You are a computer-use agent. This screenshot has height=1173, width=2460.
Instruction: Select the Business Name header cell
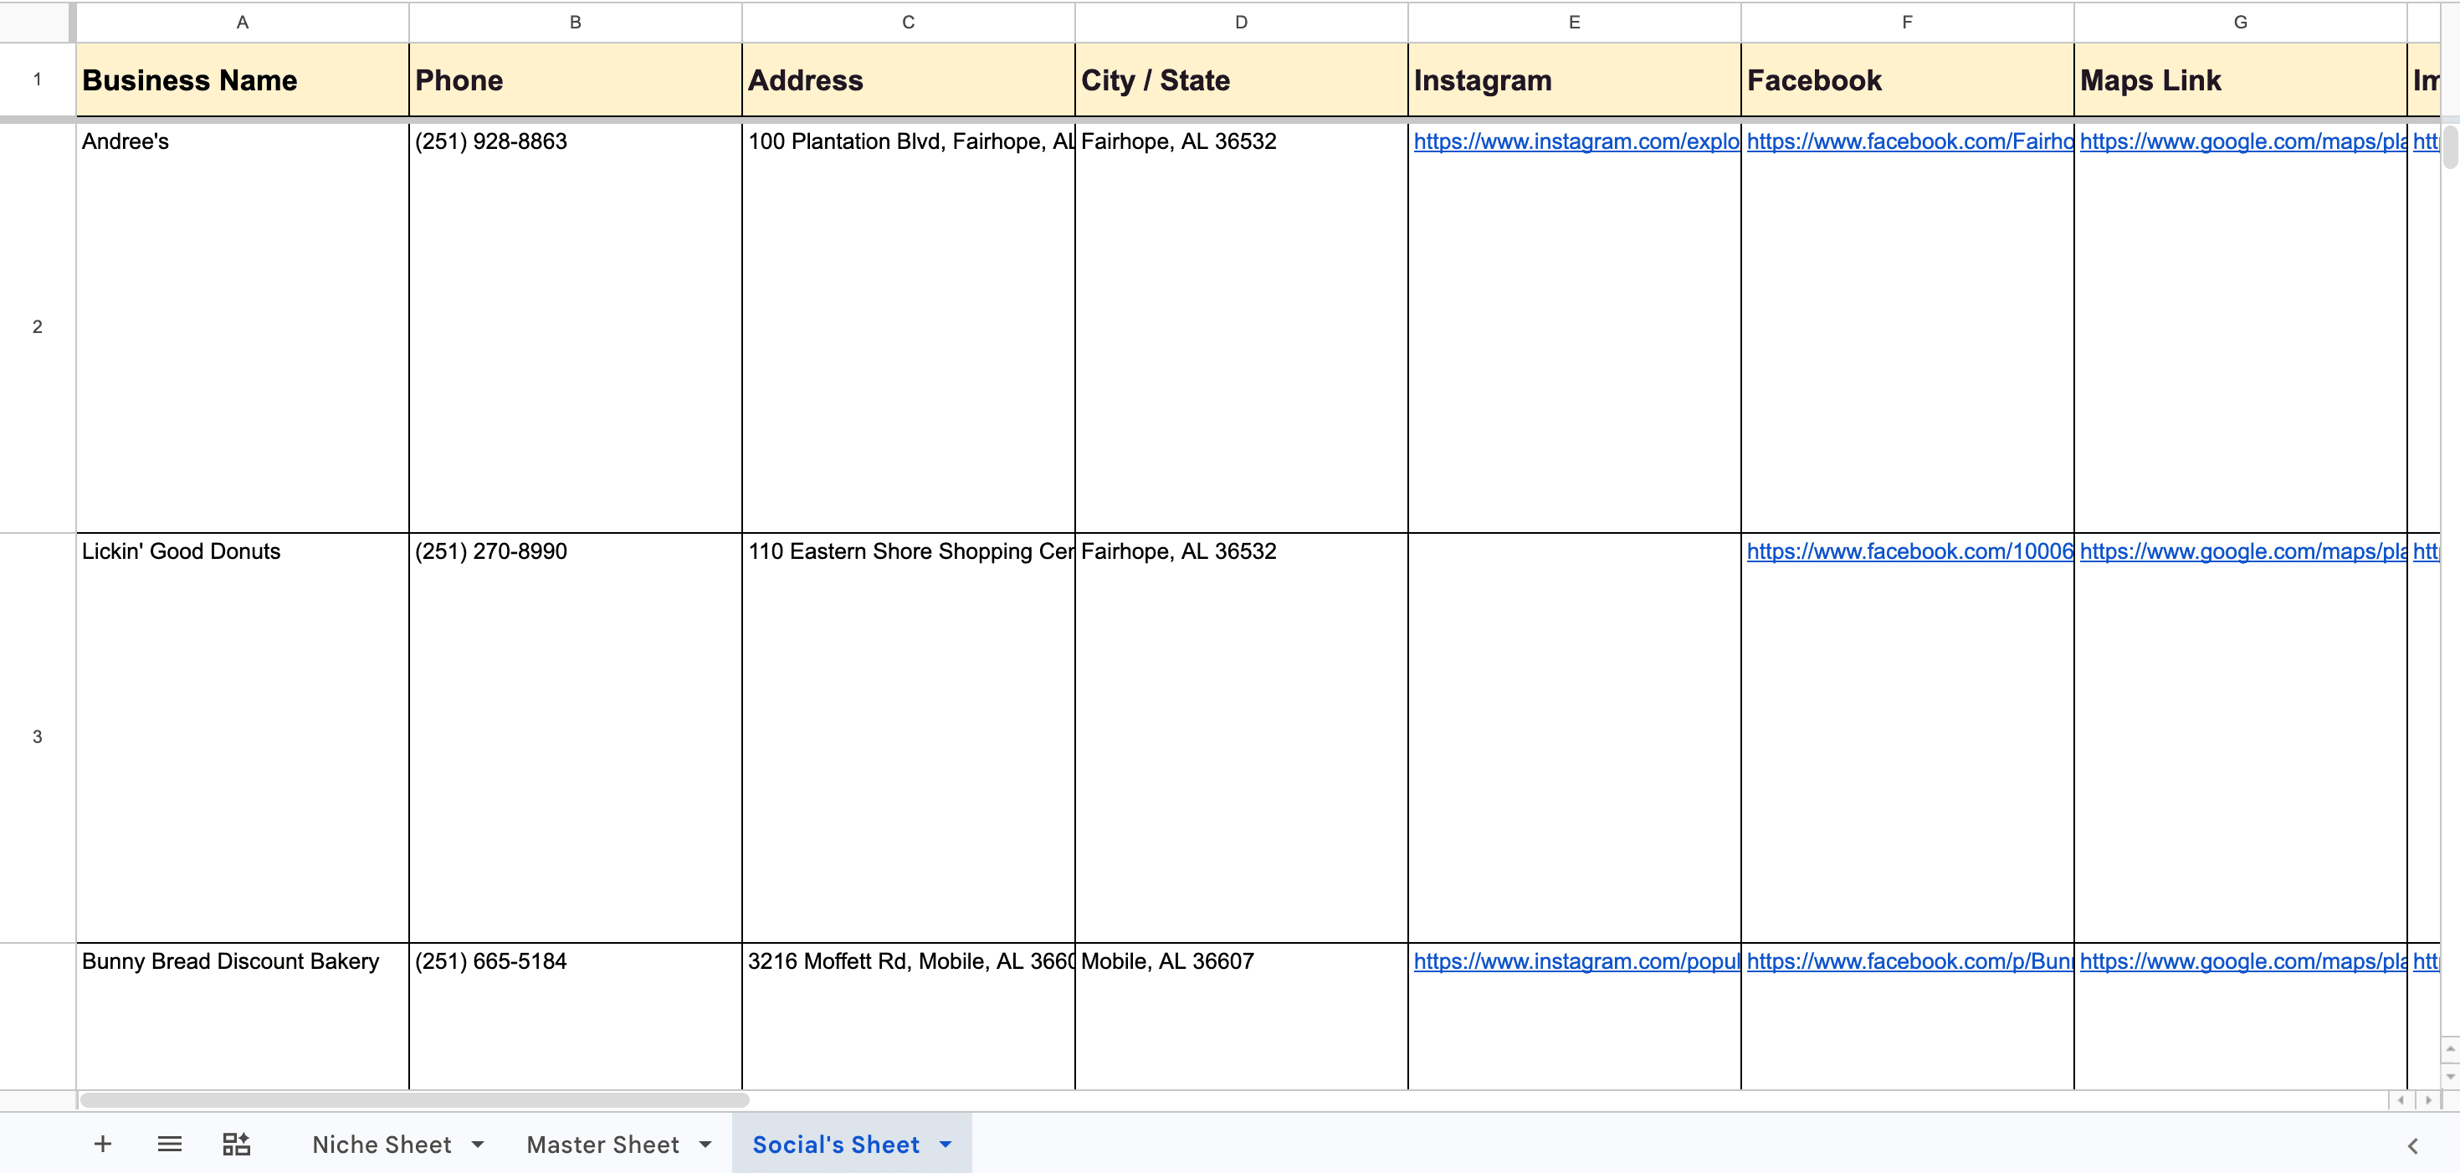243,80
